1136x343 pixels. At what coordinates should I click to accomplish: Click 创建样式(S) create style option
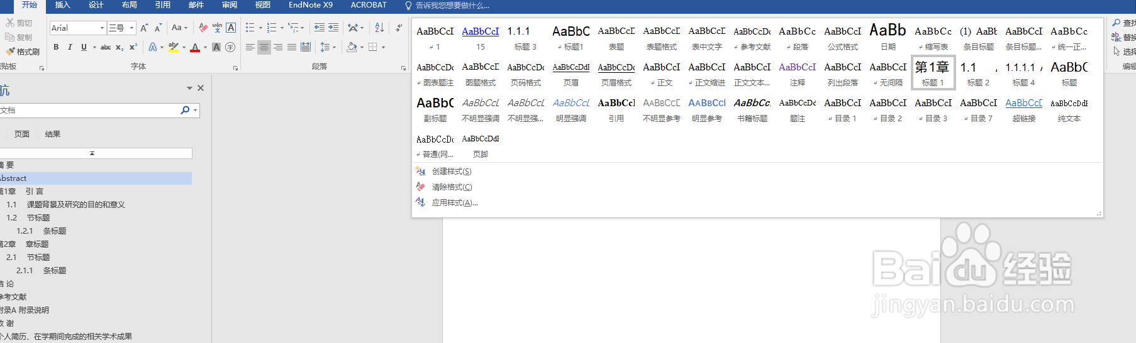click(x=451, y=171)
